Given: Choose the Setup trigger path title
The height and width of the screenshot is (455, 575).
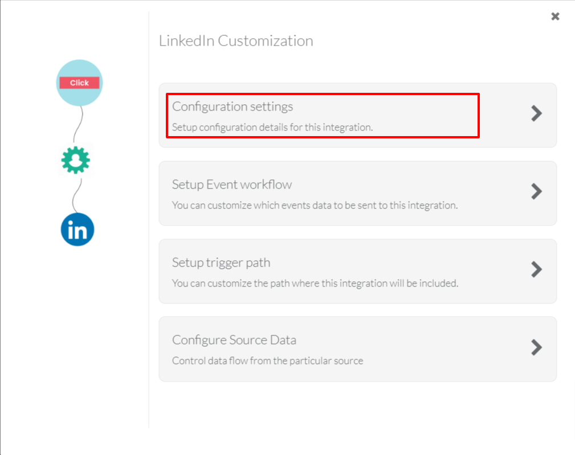Looking at the screenshot, I should (x=221, y=263).
